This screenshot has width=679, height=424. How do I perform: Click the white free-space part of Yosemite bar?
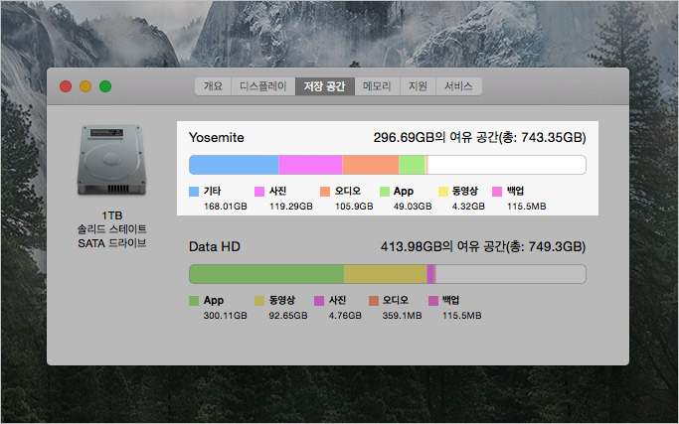[507, 165]
